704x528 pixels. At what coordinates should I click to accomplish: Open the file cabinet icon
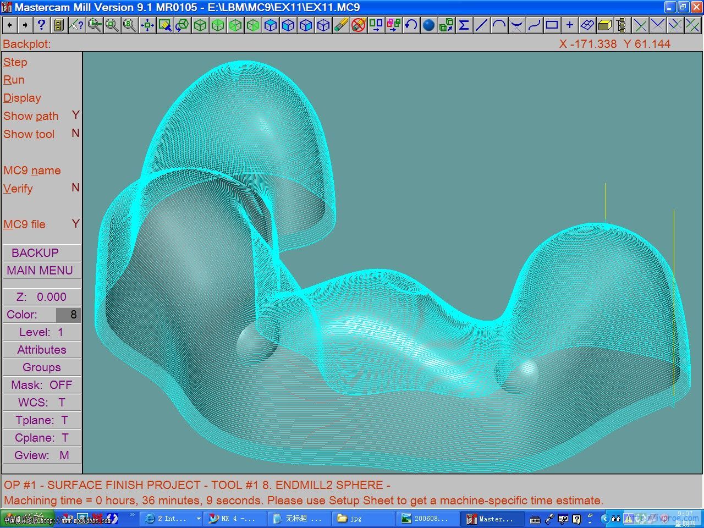pos(59,25)
